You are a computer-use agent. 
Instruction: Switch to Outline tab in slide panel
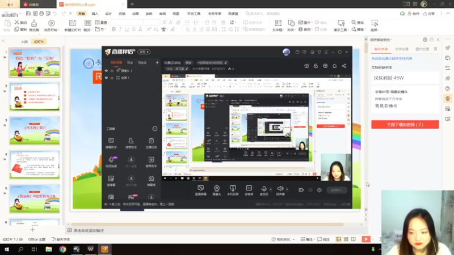pos(24,41)
